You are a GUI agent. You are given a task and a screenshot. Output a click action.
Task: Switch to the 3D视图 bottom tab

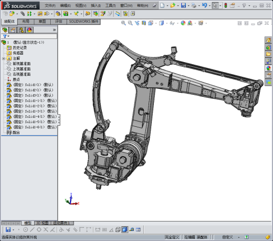pyautogui.click(x=42, y=223)
